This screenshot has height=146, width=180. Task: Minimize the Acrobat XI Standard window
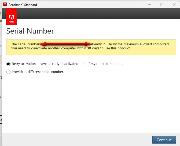tap(150, 5)
